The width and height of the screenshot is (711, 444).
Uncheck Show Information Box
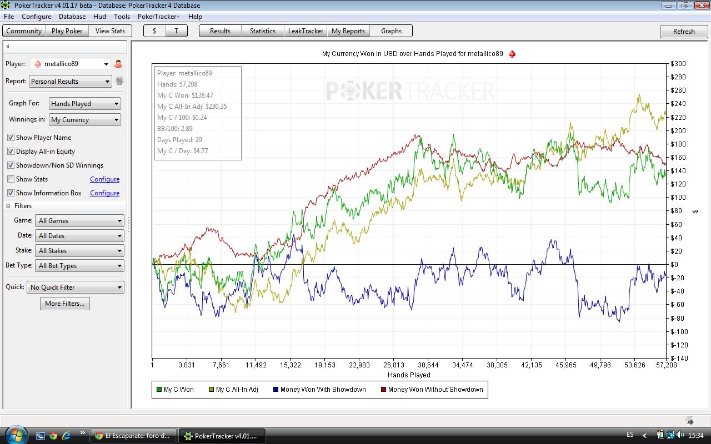click(x=11, y=193)
